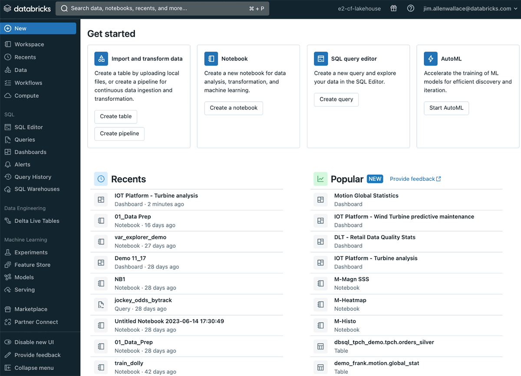Click the clock icon next to Recents
This screenshot has height=376, width=521.
point(101,179)
